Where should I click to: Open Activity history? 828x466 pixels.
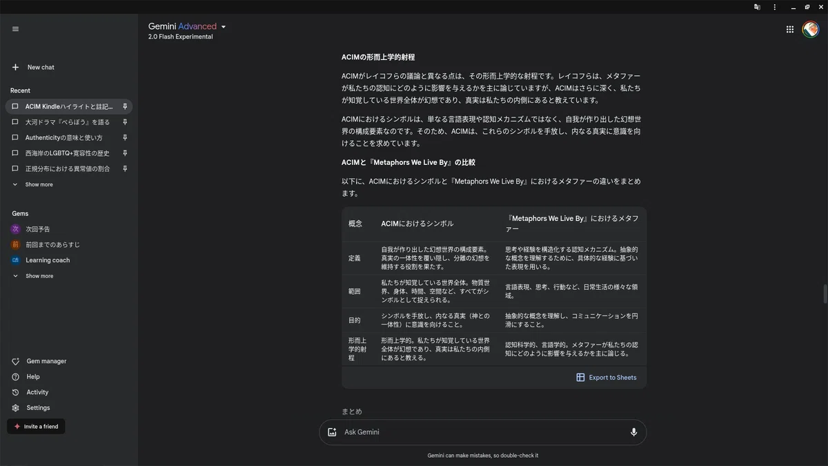point(37,392)
